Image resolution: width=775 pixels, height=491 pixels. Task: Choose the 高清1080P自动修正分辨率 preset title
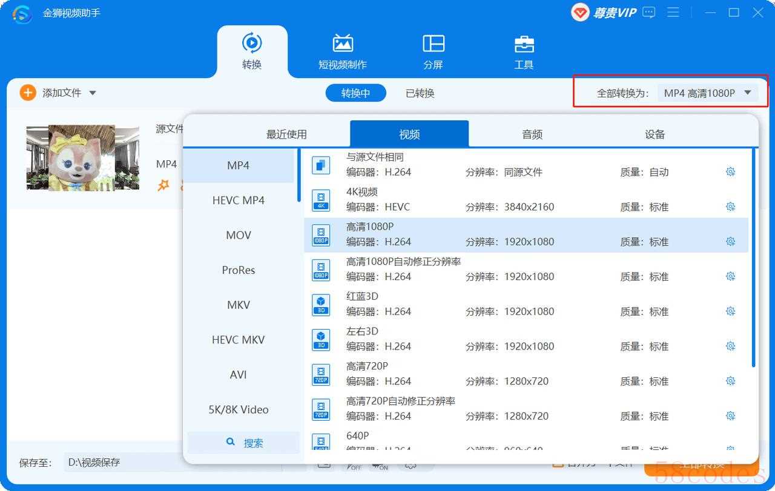404,262
